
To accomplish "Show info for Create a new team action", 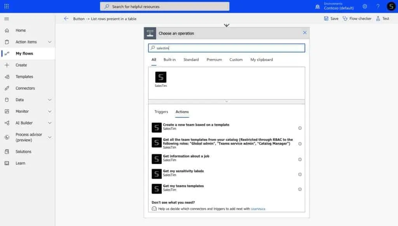I will (300, 128).
